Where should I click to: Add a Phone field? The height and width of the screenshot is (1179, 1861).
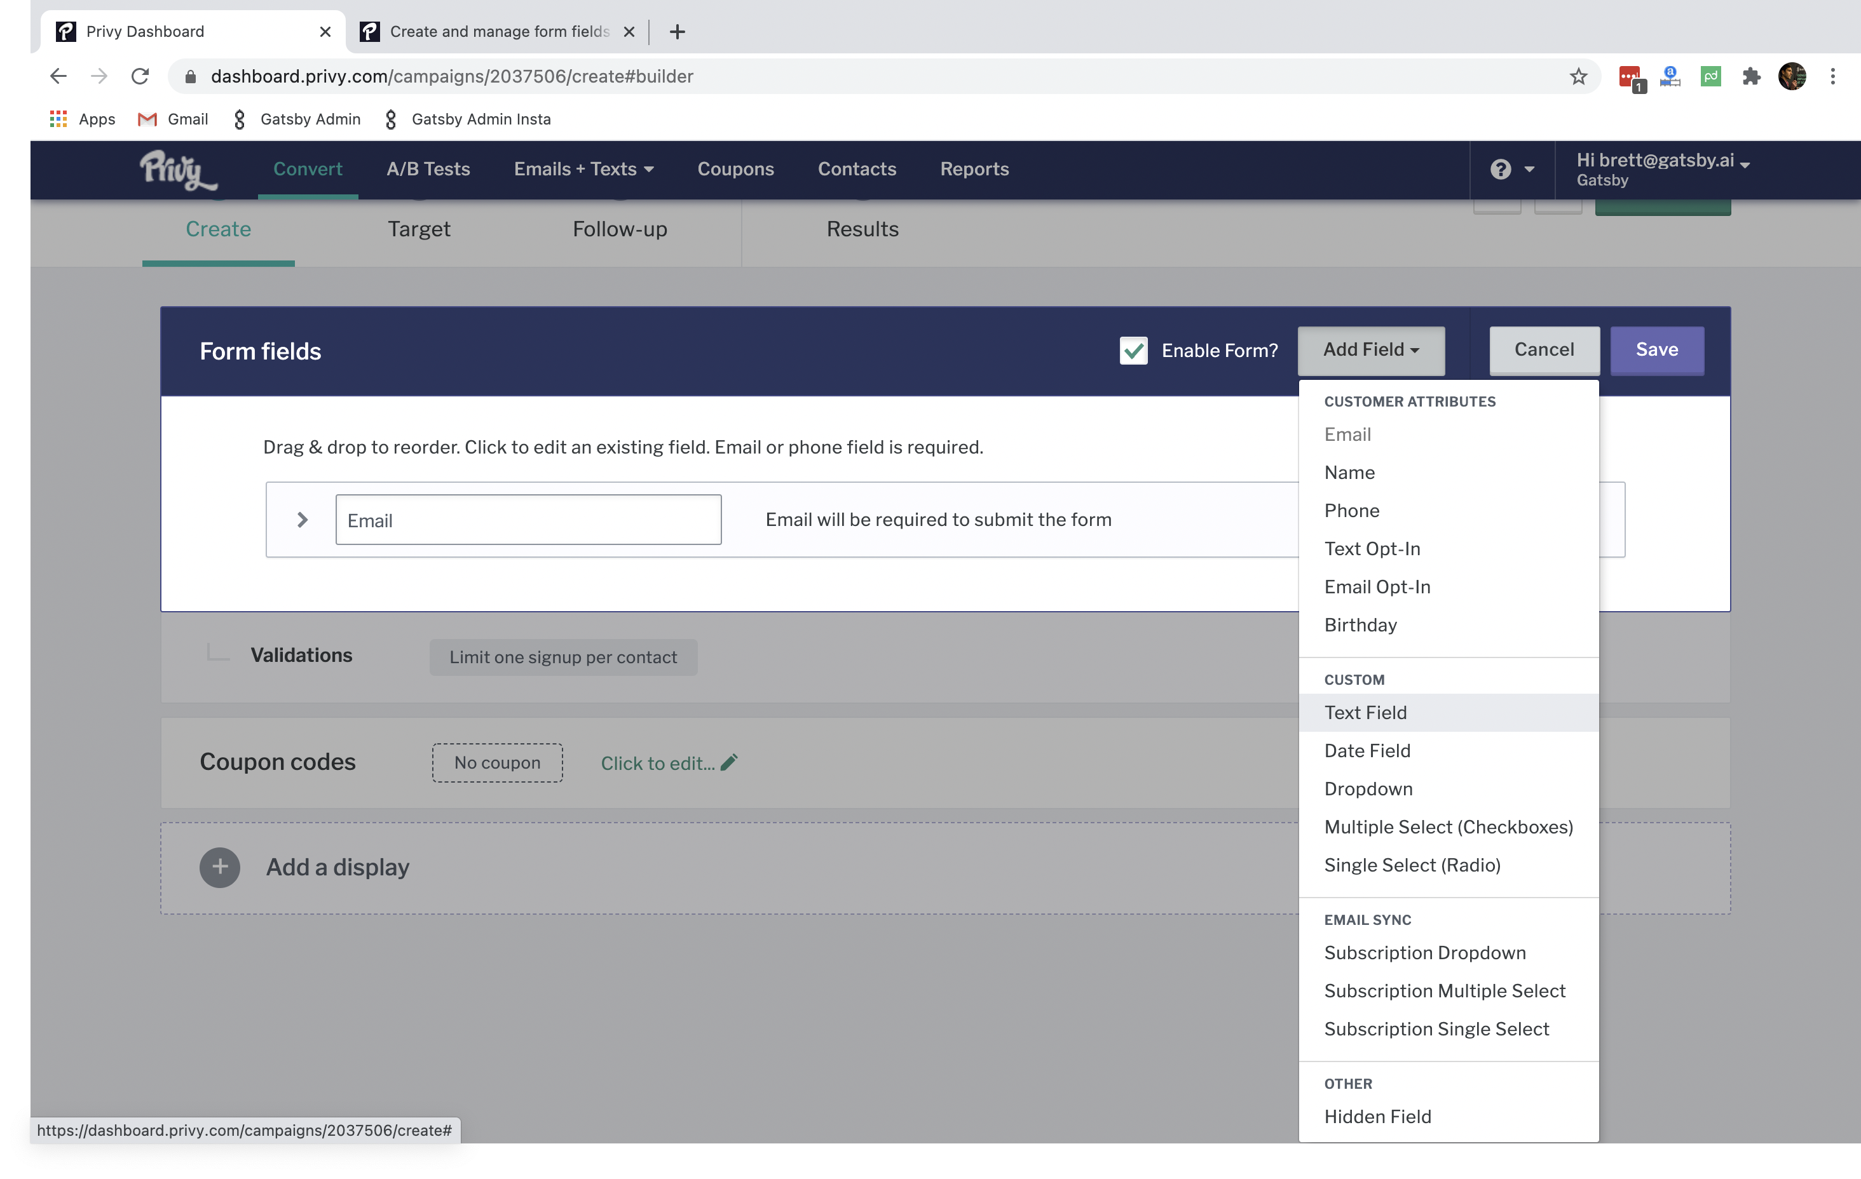click(1449, 511)
